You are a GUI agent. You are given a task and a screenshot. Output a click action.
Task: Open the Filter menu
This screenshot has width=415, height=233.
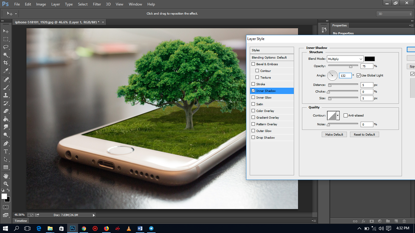click(97, 4)
